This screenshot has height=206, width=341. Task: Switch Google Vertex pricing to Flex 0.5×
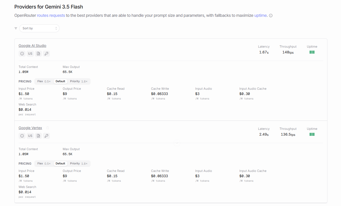pos(44,163)
